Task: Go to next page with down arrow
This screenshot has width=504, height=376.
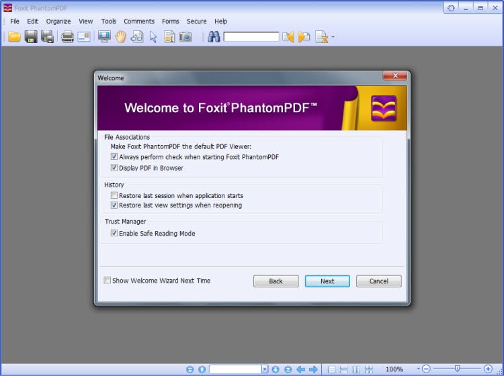Action: click(x=276, y=369)
